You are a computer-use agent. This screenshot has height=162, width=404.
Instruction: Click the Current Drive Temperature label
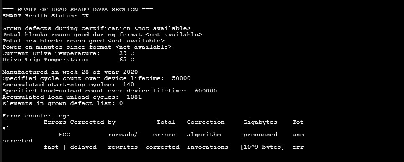(x=51, y=53)
